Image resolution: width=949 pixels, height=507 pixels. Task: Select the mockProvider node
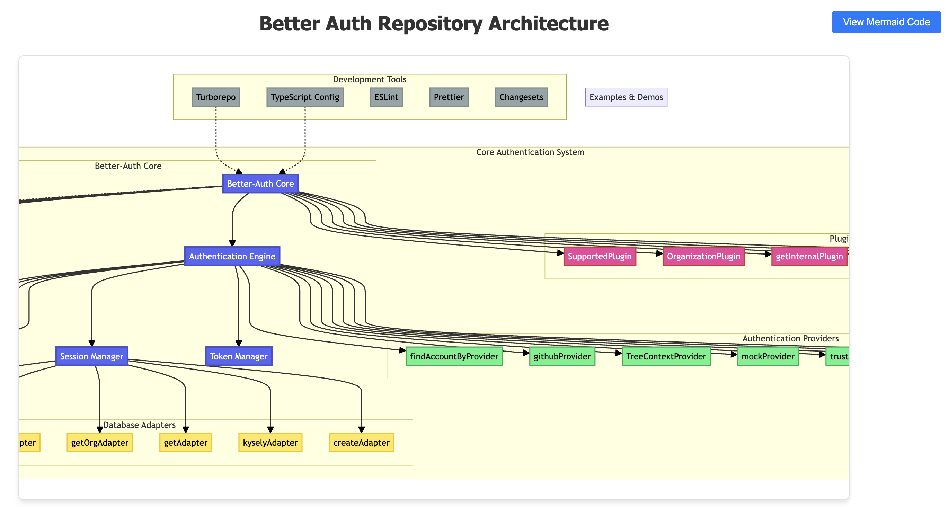tap(768, 356)
